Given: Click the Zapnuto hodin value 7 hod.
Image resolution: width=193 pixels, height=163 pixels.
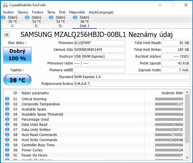Looking at the screenshot, I should point(176,70).
